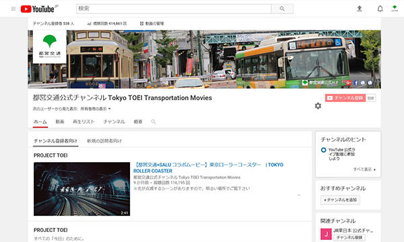Expand the 所有者用の表示 view-as dropdown

tap(96, 109)
